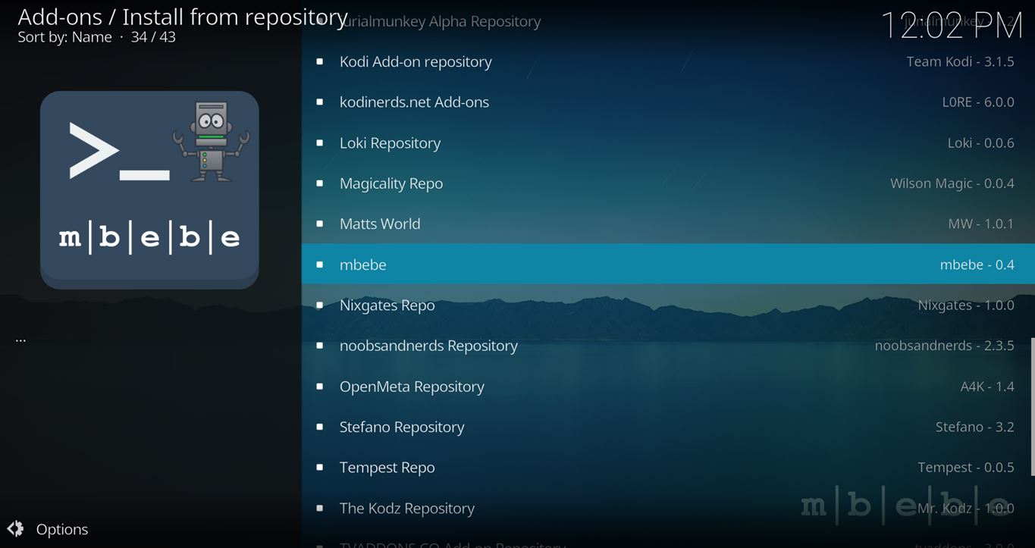Click the Options button label
The width and height of the screenshot is (1035, 548).
click(x=62, y=530)
